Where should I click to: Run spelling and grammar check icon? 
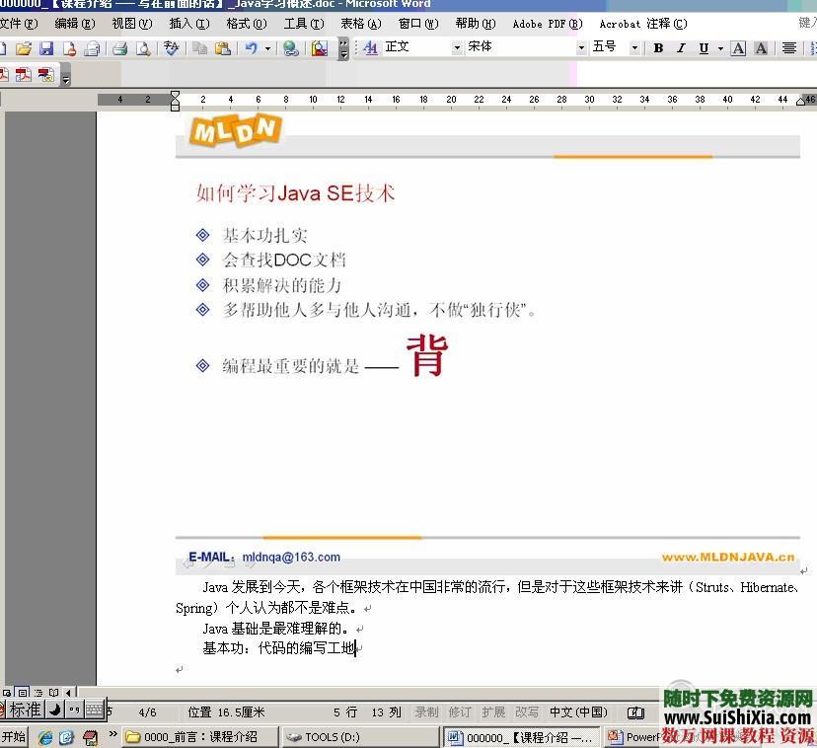[171, 47]
